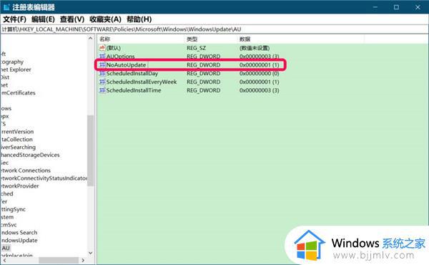
Task: Click ScheduledInstallTime data 0x00000003 (3)
Action: click(259, 90)
